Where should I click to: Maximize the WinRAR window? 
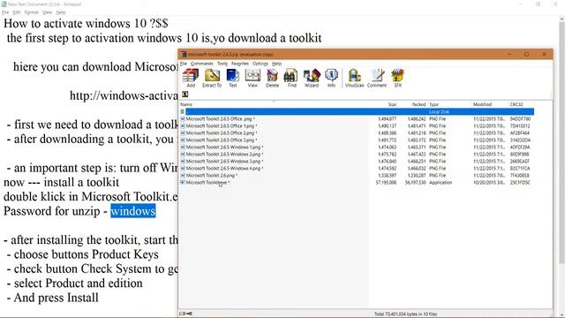pos(526,55)
